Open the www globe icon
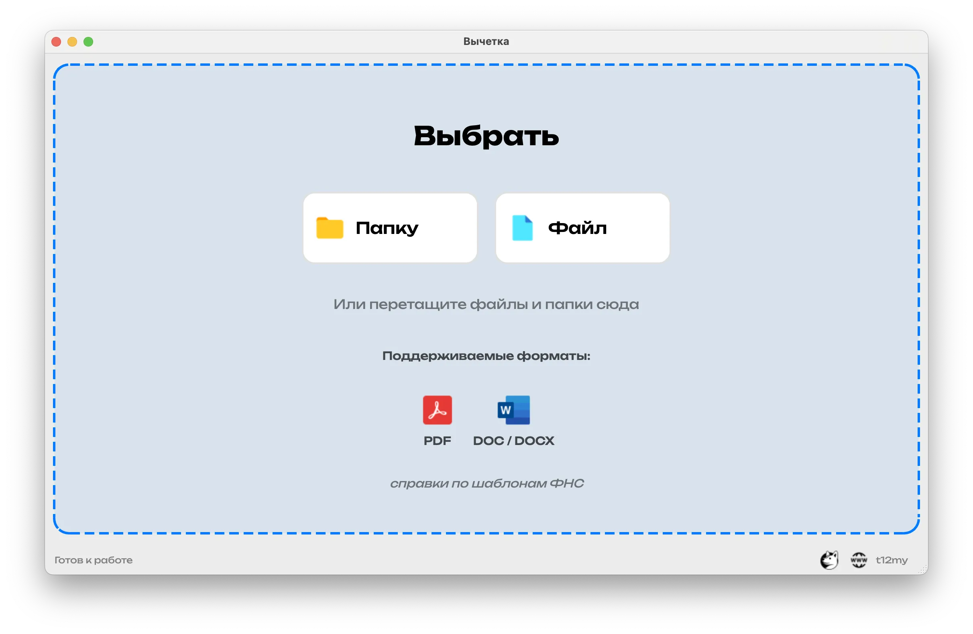This screenshot has height=634, width=973. [x=859, y=560]
